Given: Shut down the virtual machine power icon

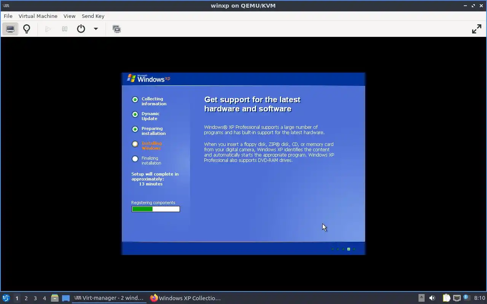Looking at the screenshot, I should (x=81, y=29).
